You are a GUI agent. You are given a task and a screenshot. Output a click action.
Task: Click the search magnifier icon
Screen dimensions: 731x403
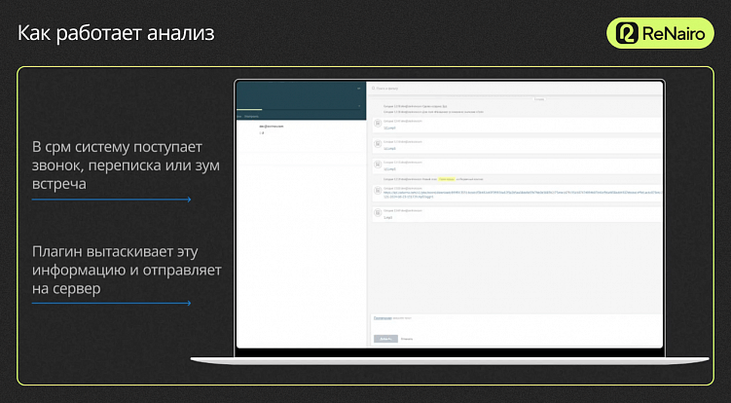[x=374, y=89]
